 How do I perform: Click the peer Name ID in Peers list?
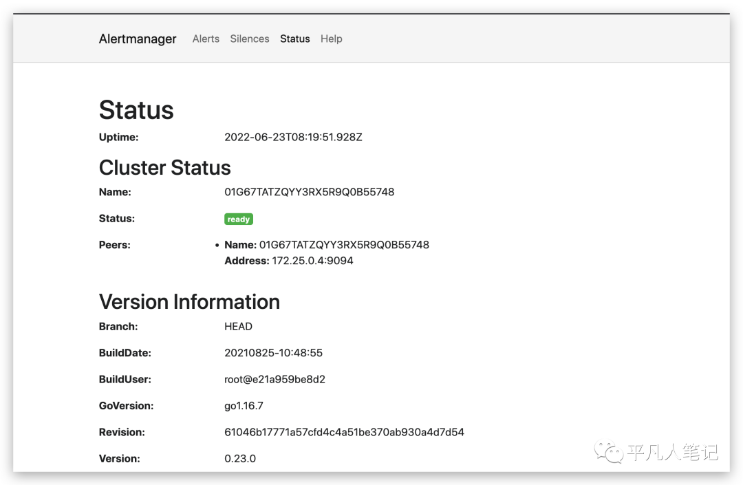[344, 245]
